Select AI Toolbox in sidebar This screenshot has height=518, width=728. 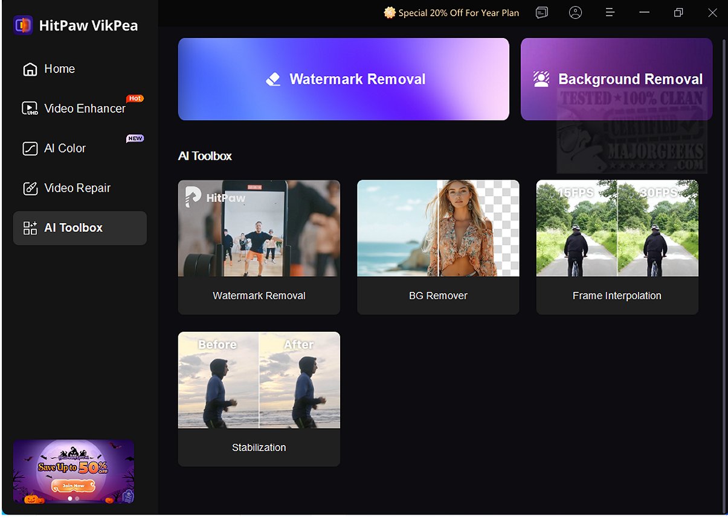[x=80, y=228]
